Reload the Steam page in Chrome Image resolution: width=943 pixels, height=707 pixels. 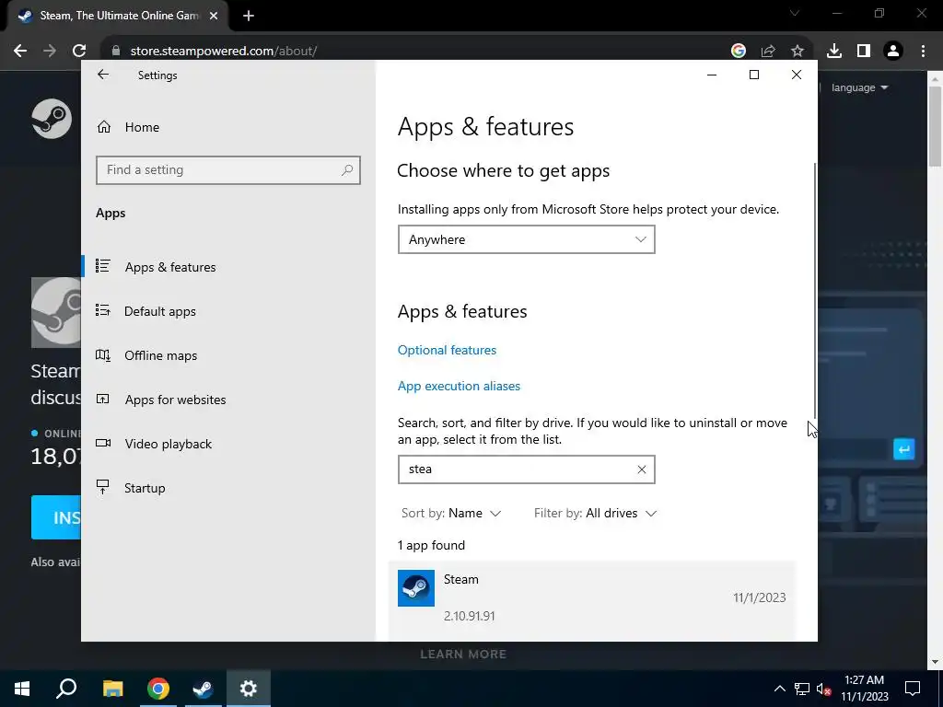(79, 52)
